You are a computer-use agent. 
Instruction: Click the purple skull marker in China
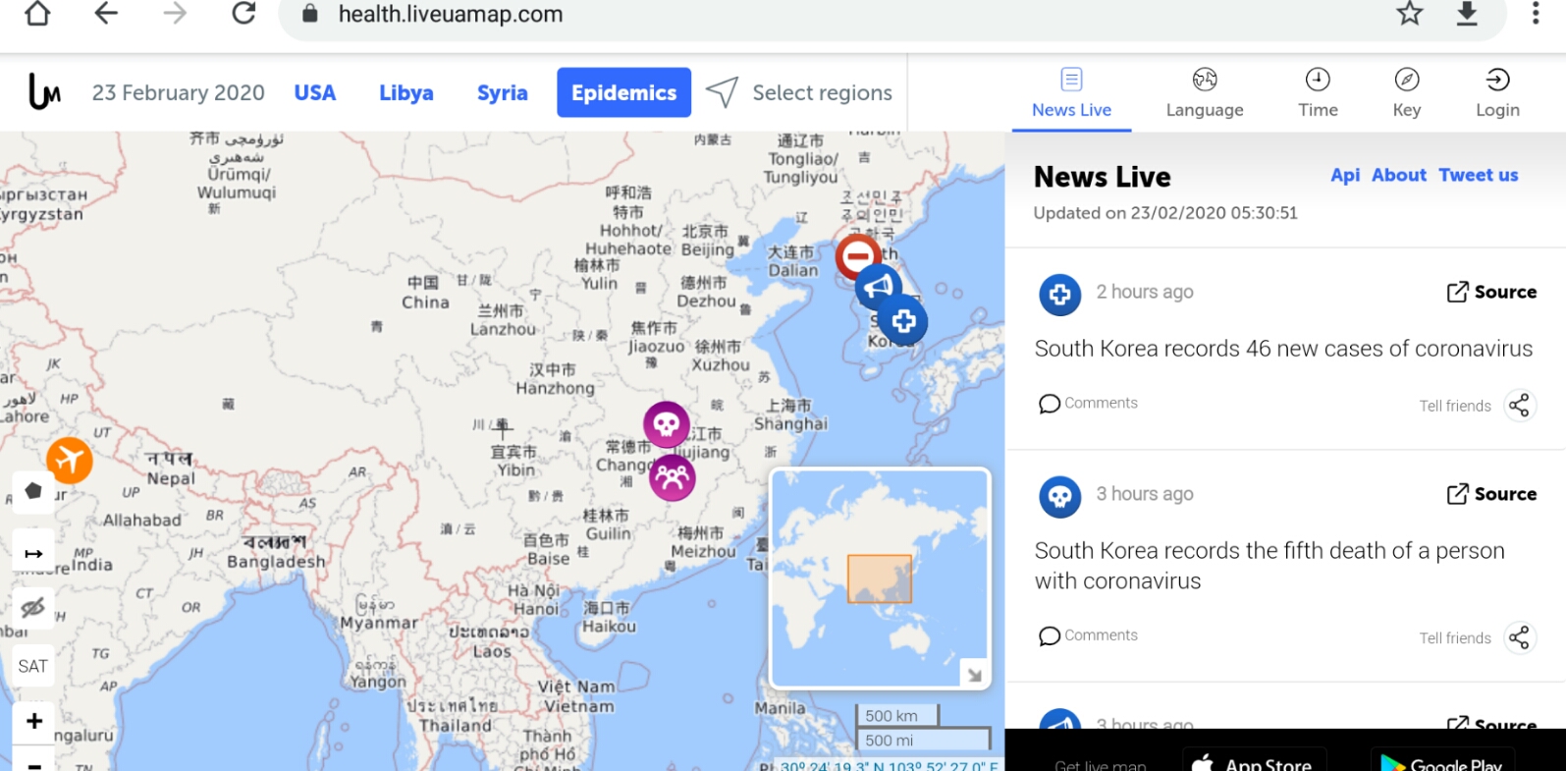[667, 424]
